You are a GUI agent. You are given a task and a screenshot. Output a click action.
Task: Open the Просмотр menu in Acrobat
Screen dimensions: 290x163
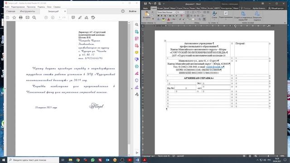coord(31,7)
